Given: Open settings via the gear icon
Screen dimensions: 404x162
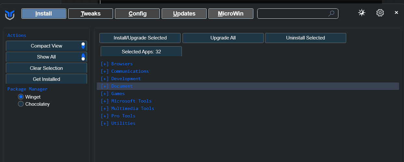Looking at the screenshot, I should (380, 13).
